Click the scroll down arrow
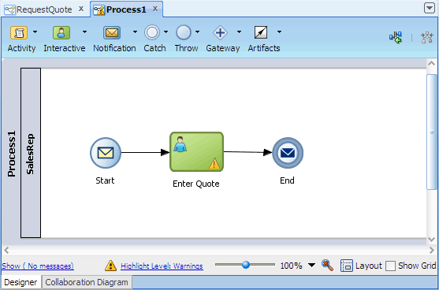Screen dimensions: 439x290 point(432,240)
